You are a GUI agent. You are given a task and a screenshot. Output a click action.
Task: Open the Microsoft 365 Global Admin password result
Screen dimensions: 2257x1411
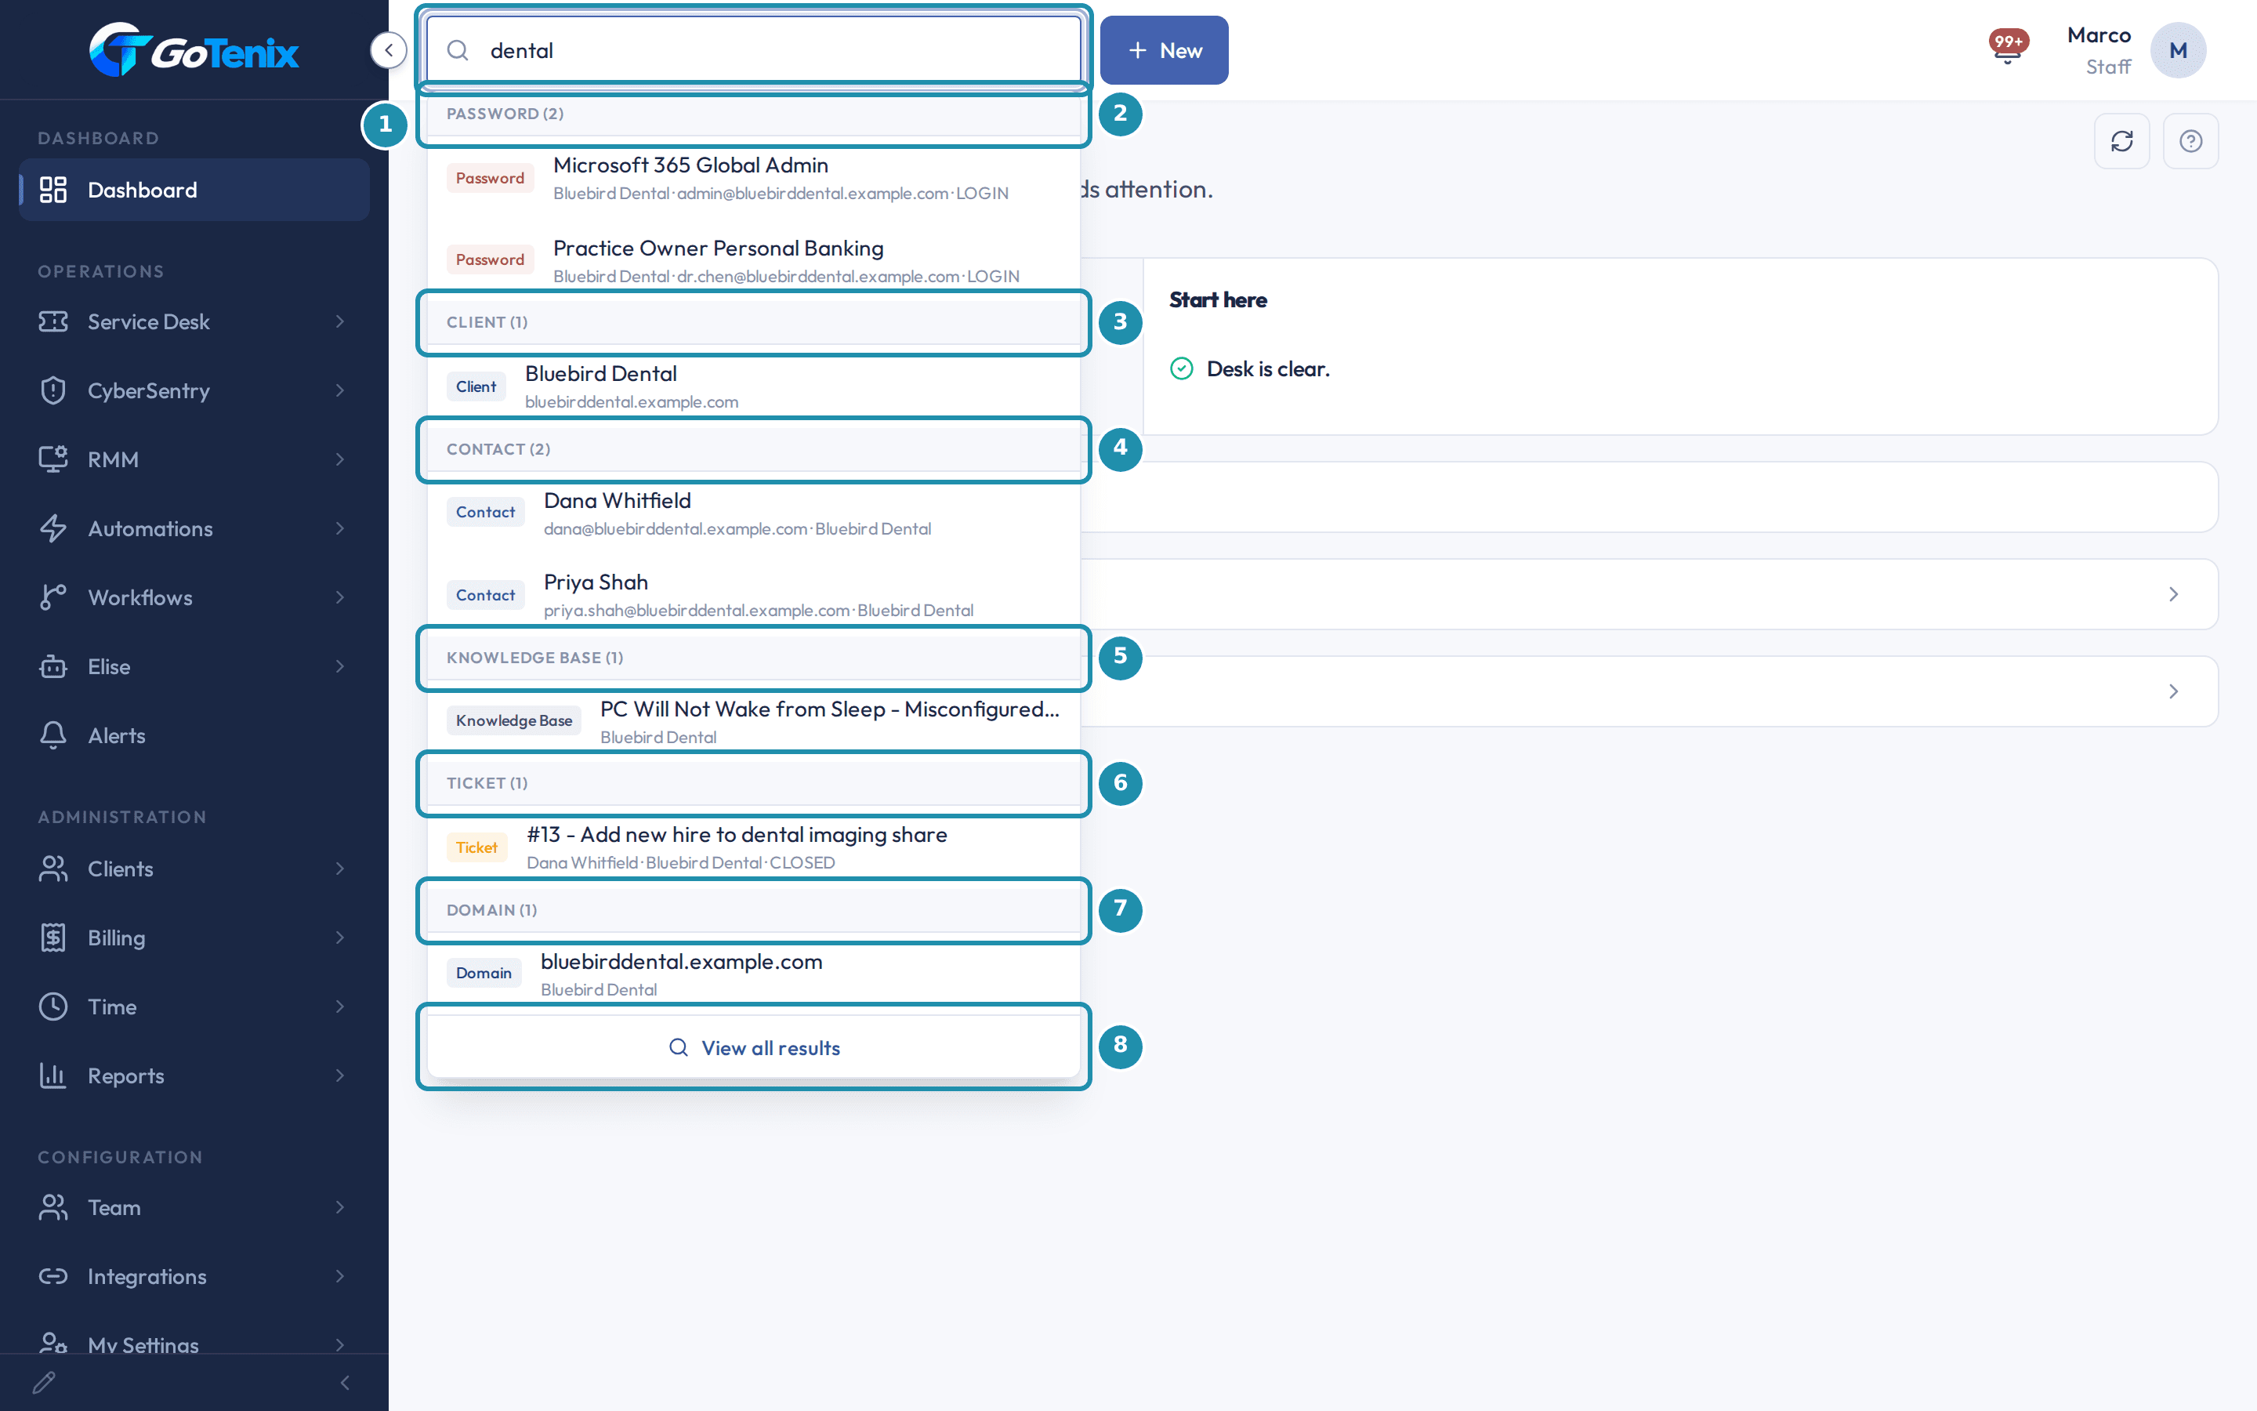754,178
